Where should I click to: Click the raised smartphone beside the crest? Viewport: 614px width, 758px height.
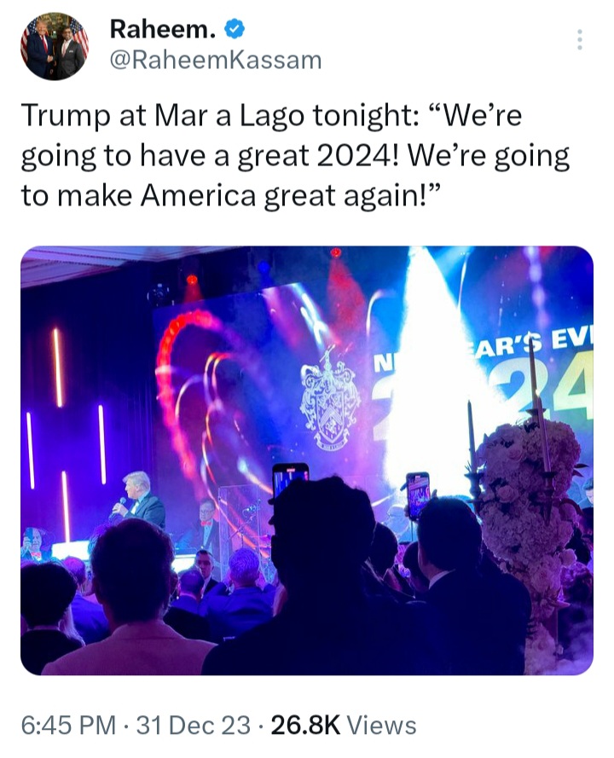click(290, 482)
